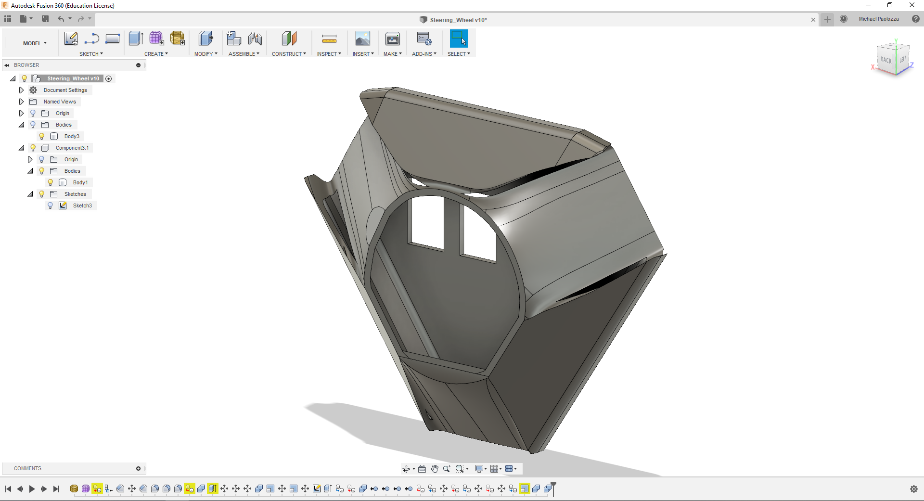Click the 3D Print make icon
This screenshot has height=501, width=924.
(x=393, y=39)
